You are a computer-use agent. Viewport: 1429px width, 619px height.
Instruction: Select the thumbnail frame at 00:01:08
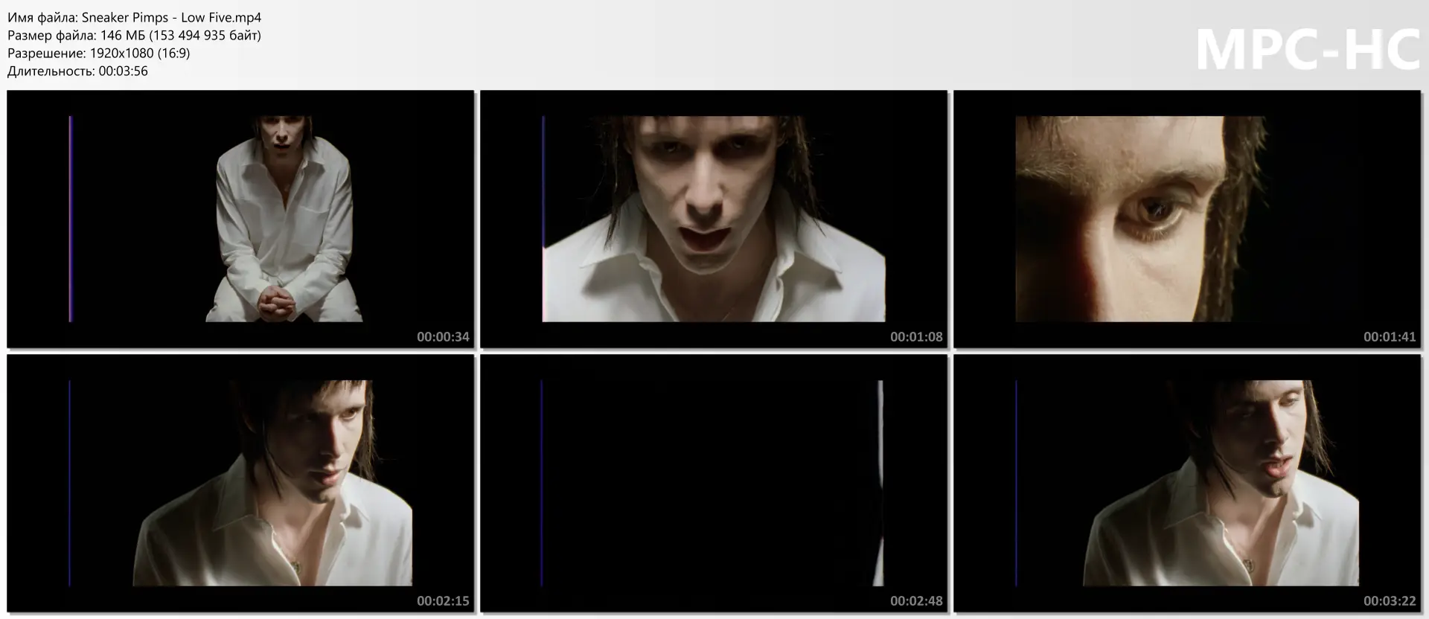[x=714, y=219]
